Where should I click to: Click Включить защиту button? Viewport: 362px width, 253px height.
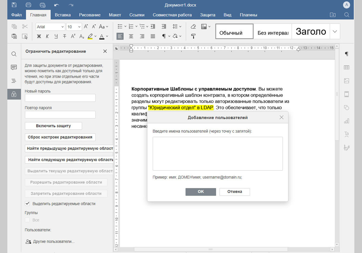[x=53, y=126]
